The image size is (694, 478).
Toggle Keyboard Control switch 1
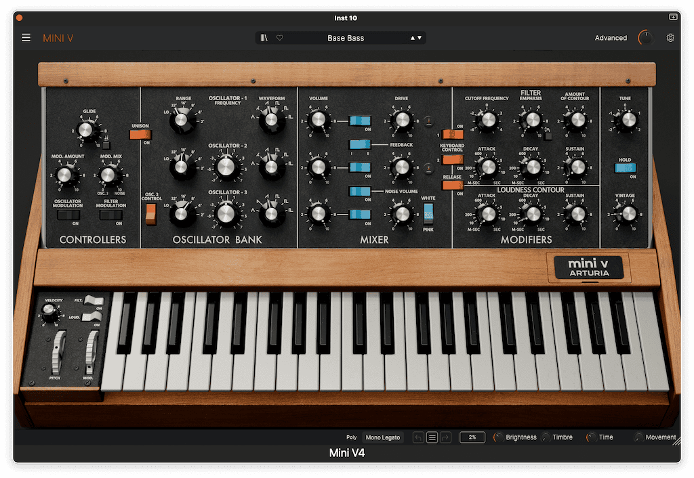(x=453, y=135)
